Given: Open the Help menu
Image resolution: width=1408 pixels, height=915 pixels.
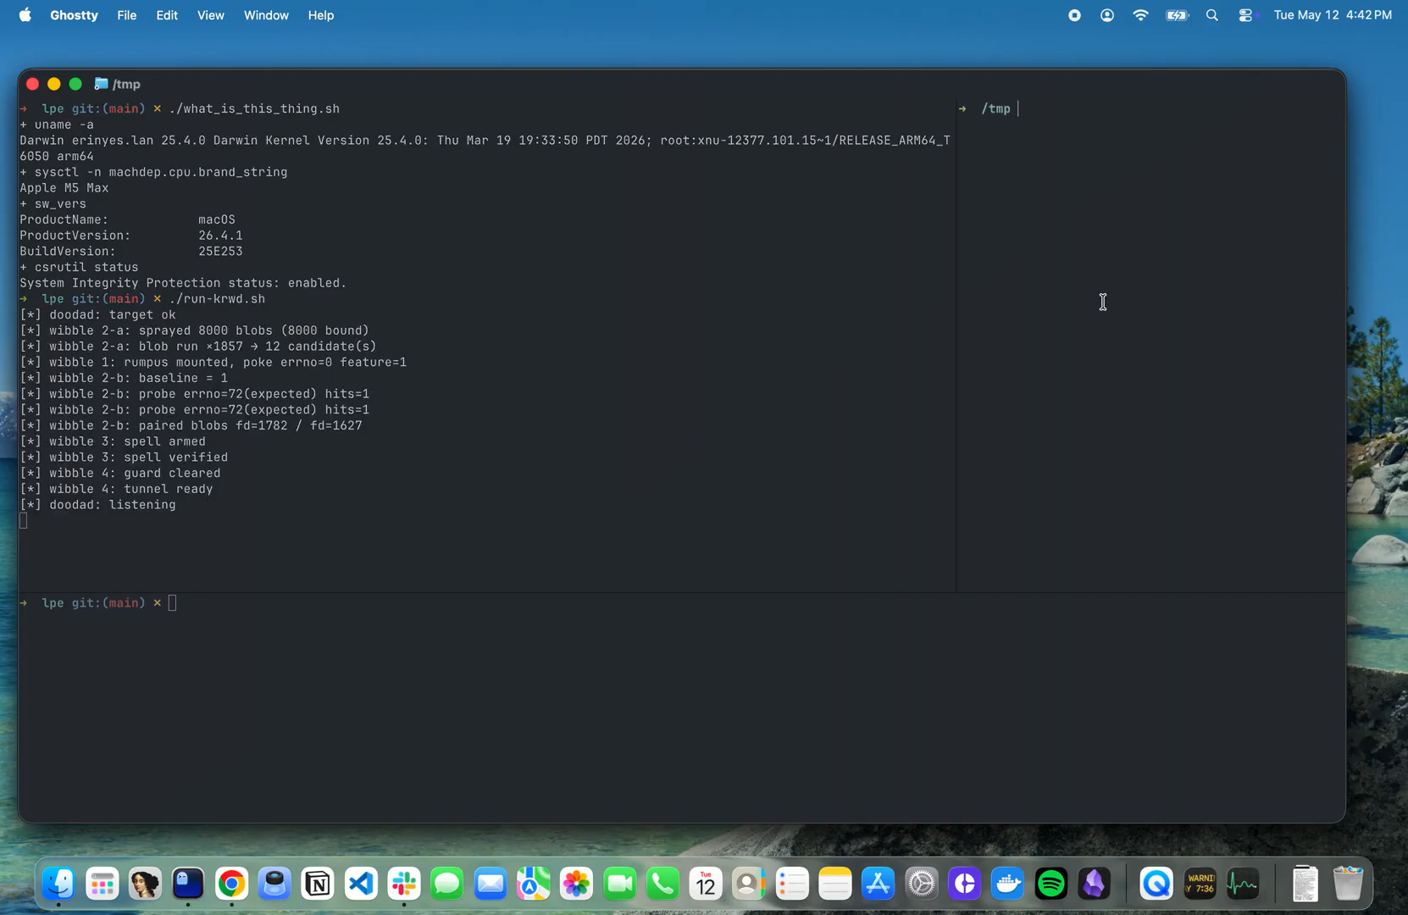Looking at the screenshot, I should coord(320,15).
